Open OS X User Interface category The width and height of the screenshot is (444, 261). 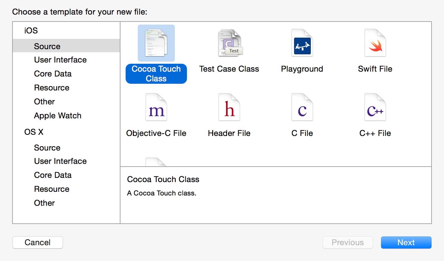(60, 161)
